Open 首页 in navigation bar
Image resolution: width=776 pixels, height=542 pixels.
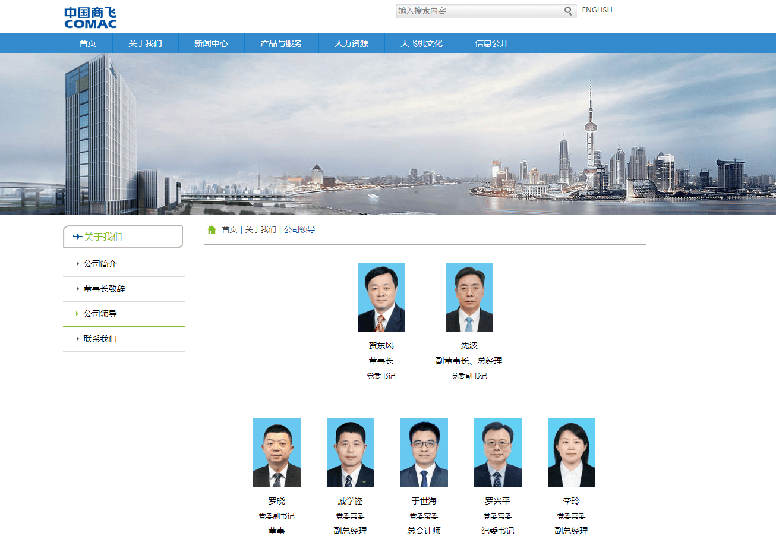tap(87, 43)
